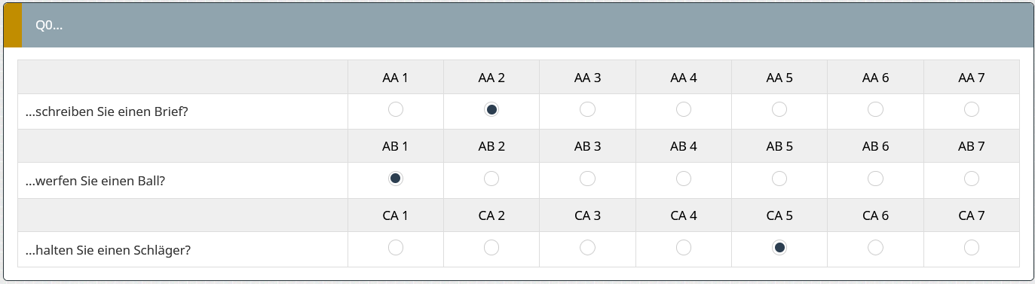Screen dimensions: 1035x284
Task: Select AA 1 for schreiben Sie einen Brief
Action: pyautogui.click(x=395, y=110)
